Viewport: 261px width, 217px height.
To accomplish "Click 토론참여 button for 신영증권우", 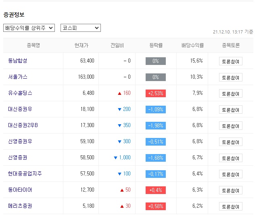I will point(230,142).
